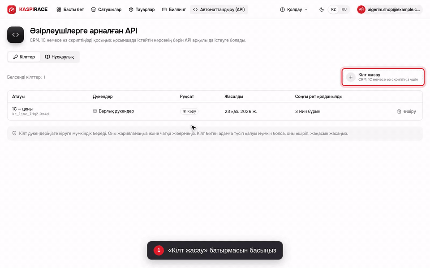Switch language to RU
Screen dimensions: 430x268
344,9
